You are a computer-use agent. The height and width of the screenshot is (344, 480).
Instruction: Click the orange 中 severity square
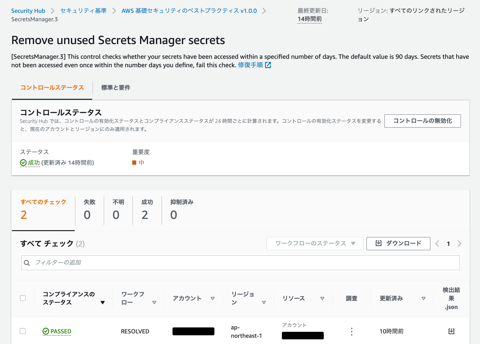tap(134, 163)
